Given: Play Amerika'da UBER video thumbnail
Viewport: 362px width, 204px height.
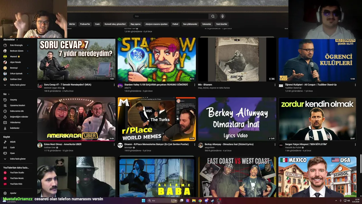Looking at the screenshot, I should click(x=76, y=119).
